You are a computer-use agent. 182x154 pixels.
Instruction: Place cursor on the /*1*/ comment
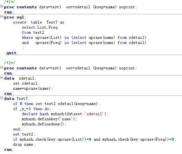[x=10, y=2]
